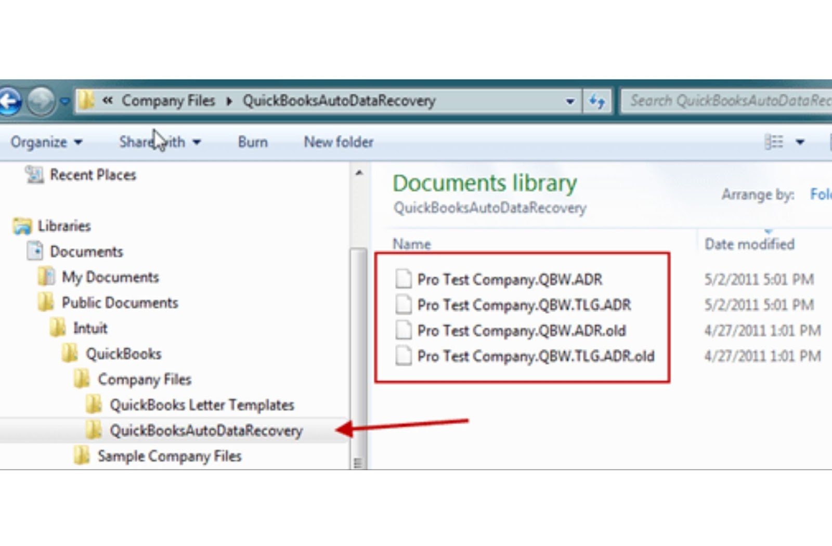Viewport: 832px width, 546px height.
Task: Select Company Files in the address path
Action: click(168, 101)
